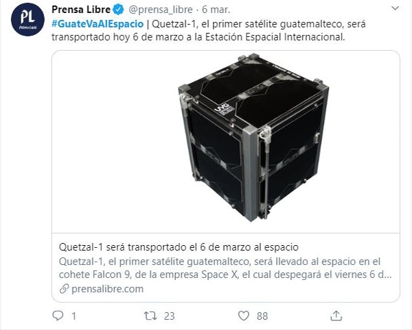Screen dimensions: 412x330
Task: Click the link chain icon beside prensalibre.com
Action: (x=64, y=289)
